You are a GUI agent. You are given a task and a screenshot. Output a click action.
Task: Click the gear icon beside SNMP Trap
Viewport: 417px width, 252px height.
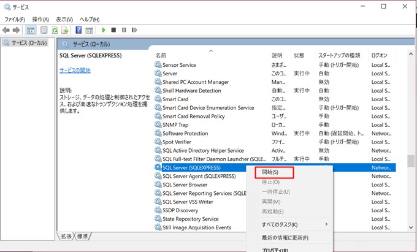pyautogui.click(x=158, y=124)
